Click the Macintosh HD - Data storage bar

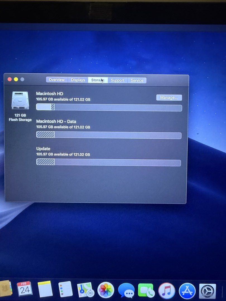[x=109, y=135]
